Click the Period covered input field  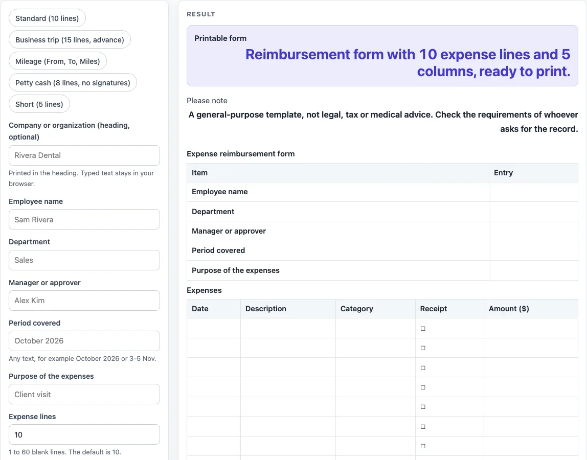[x=84, y=341]
